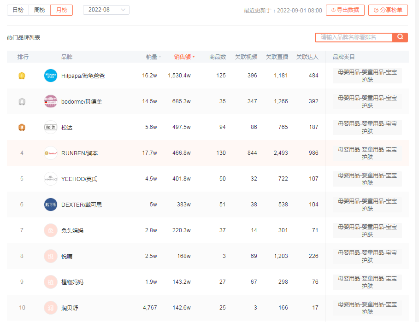Click the YEEHOO brand logo
Image resolution: width=419 pixels, height=322 pixels.
point(51,179)
